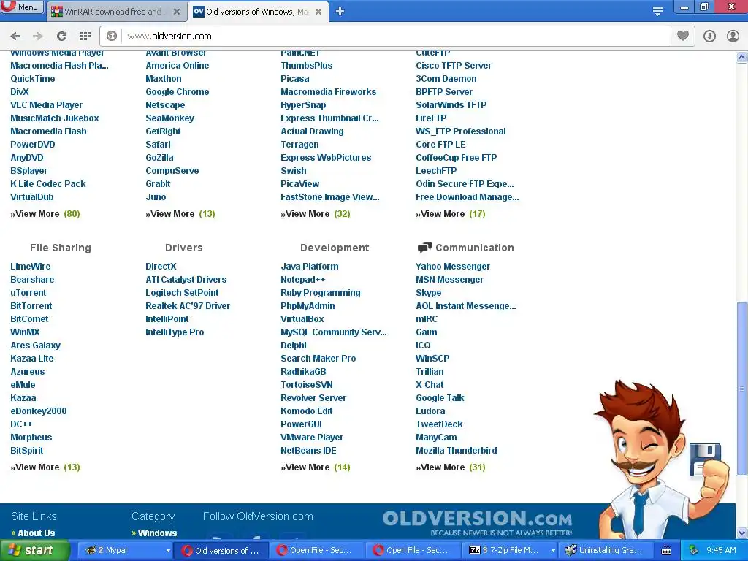Switch to WinRAR download free tab
The width and height of the screenshot is (748, 561).
coord(116,12)
